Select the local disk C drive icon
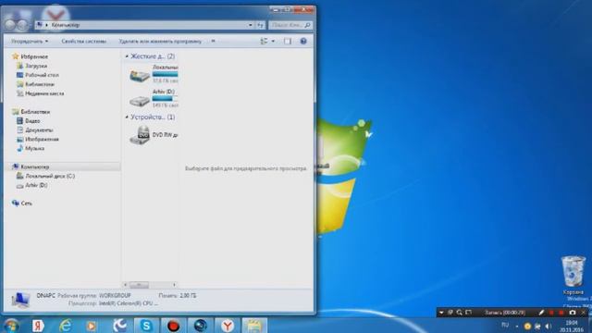Viewport: 592px width, 333px height. (x=140, y=76)
